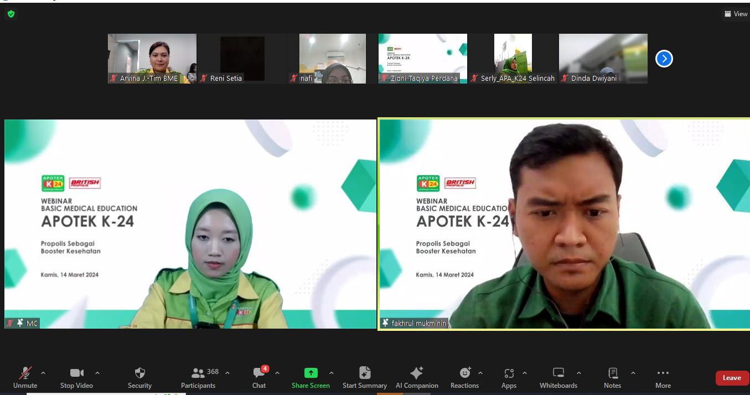Select Arvina J.-Tim BME video thumbnail
This screenshot has width=750, height=395.
point(152,59)
